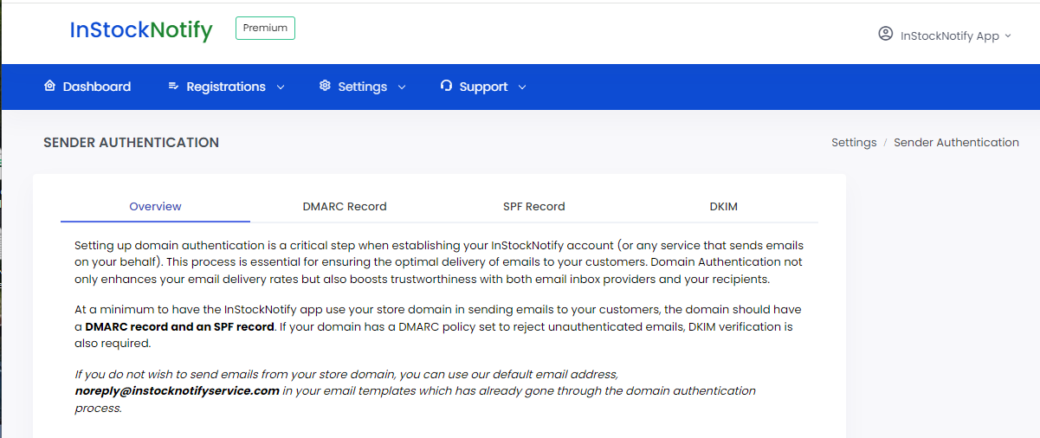This screenshot has height=438, width=1040.
Task: Click the InStockNotify logo
Action: pos(141,30)
